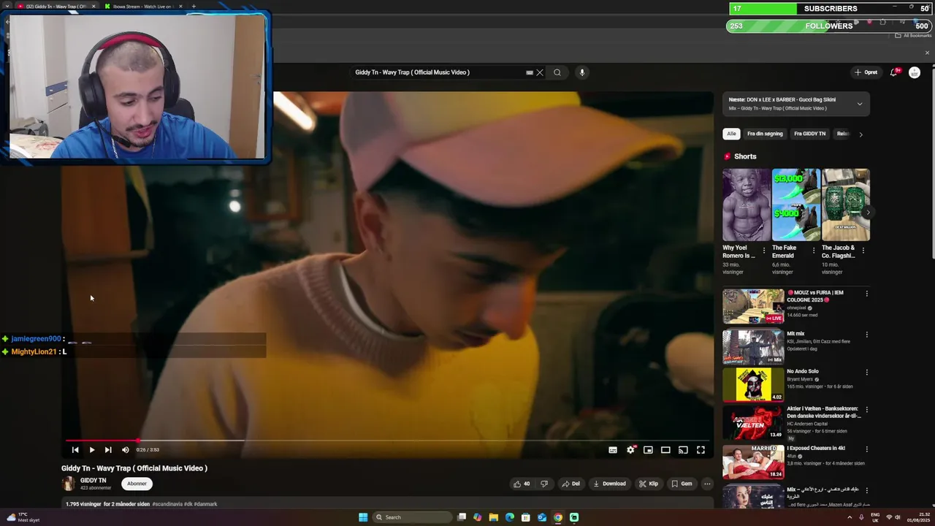Play the Wavy Trap video
This screenshot has height=526, width=935.
91,450
